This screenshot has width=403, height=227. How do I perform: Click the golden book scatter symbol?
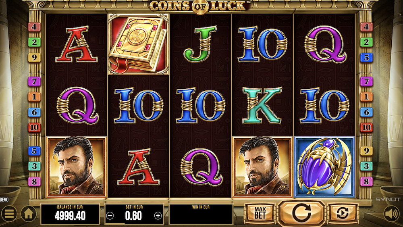pyautogui.click(x=138, y=44)
